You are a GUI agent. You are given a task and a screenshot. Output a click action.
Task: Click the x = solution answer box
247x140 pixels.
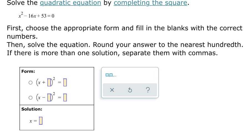pos(40,121)
